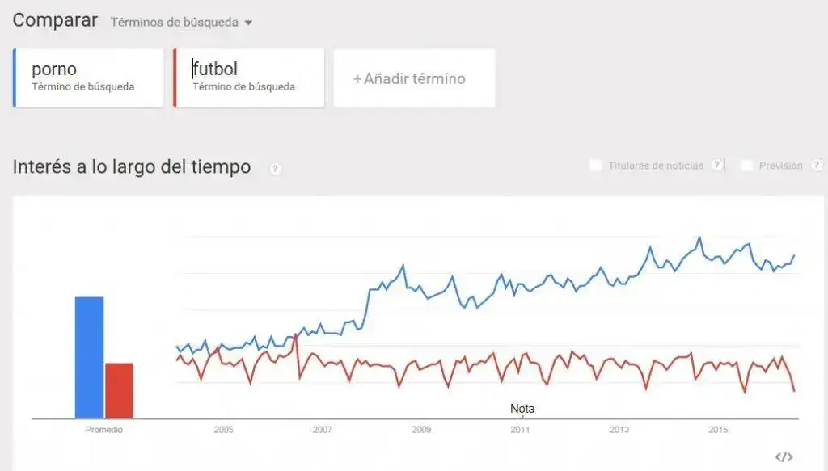The width and height of the screenshot is (828, 471).
Task: Select the "porno" search term card
Action: [87, 77]
